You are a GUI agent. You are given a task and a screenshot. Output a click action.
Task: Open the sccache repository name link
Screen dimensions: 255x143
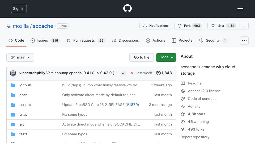point(43,26)
